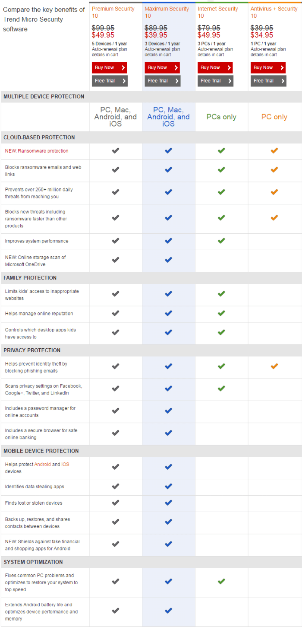302x627 pixels.
Task: Click gray checkmark for Helps manage online reputation
Action: click(115, 313)
